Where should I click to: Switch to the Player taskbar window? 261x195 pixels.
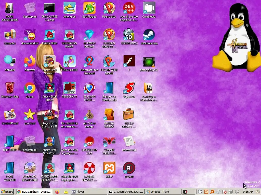pyautogui.click(x=88, y=192)
